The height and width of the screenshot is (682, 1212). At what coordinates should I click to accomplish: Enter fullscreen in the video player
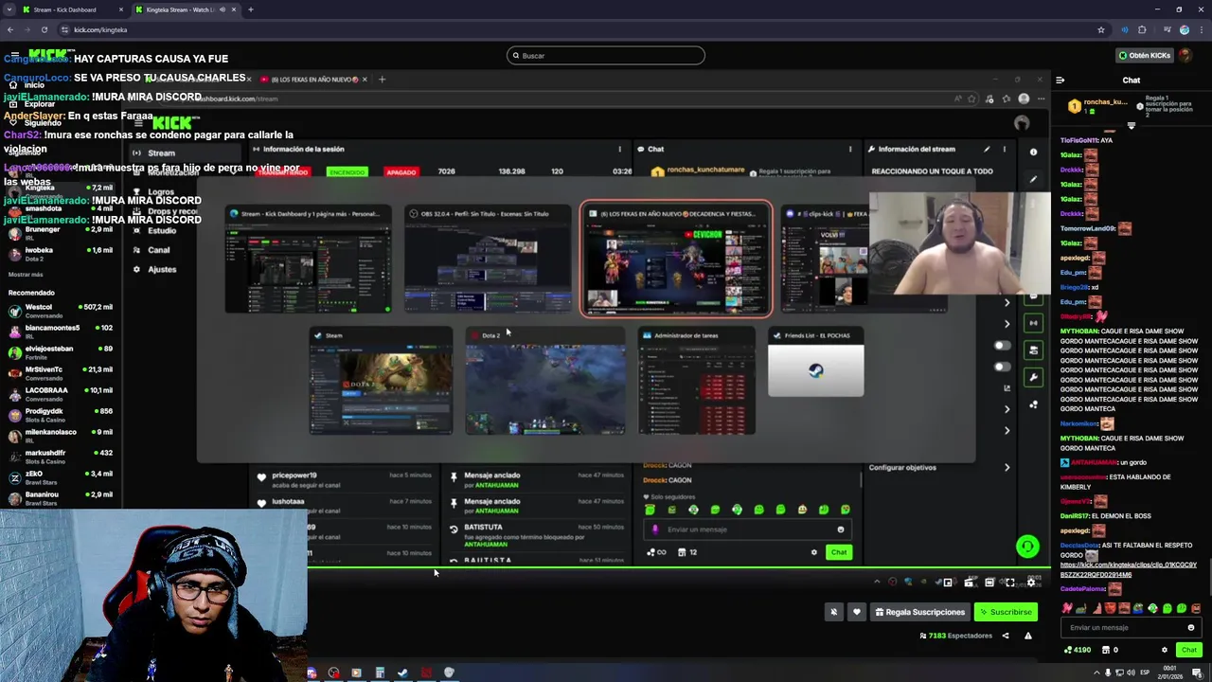(x=1010, y=583)
